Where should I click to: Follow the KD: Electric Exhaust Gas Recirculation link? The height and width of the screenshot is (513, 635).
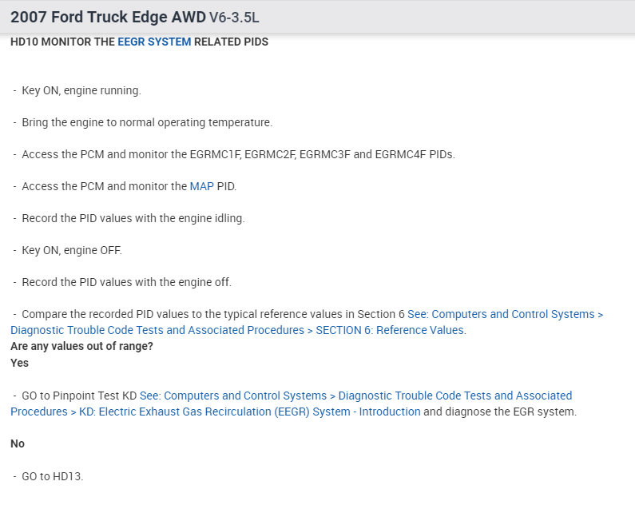pos(216,412)
